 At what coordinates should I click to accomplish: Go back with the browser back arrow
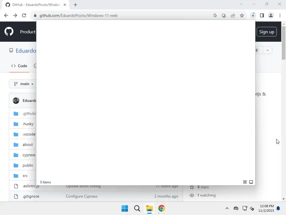tap(6, 16)
